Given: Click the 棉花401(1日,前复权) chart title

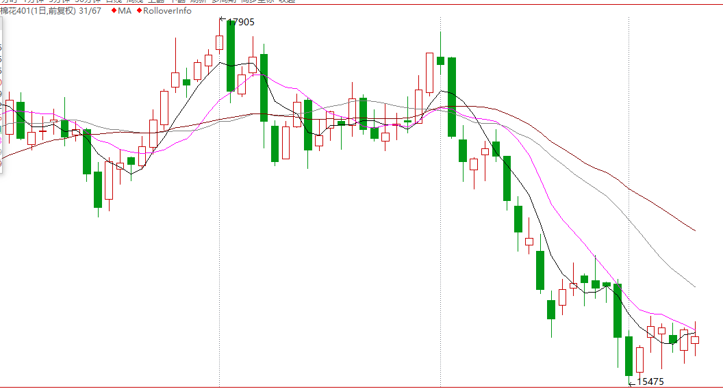Looking at the screenshot, I should 38,10.
